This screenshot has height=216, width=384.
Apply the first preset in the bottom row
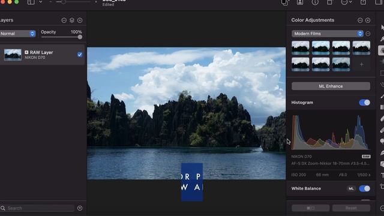[x=301, y=64]
